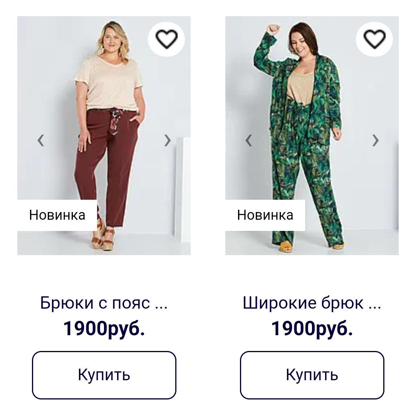
Task: Show previous photo of burgundy trousers
Action: pos(40,140)
